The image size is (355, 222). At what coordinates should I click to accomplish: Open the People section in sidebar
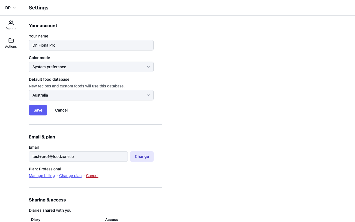[11, 25]
